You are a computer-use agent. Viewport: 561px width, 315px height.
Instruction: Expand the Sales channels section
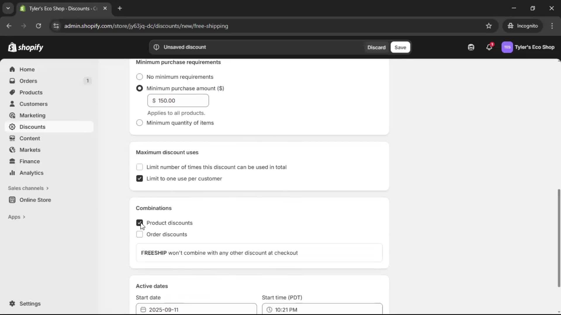[28, 188]
